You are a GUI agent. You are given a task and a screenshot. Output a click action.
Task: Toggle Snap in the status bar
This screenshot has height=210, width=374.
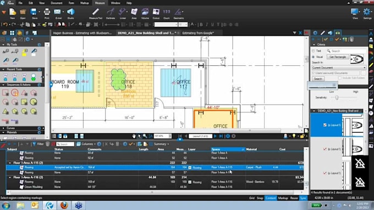[x=260, y=198]
